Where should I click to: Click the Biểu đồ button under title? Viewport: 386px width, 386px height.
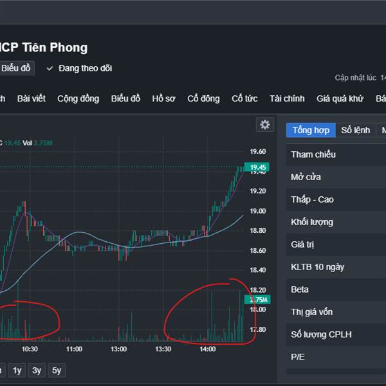click(16, 68)
